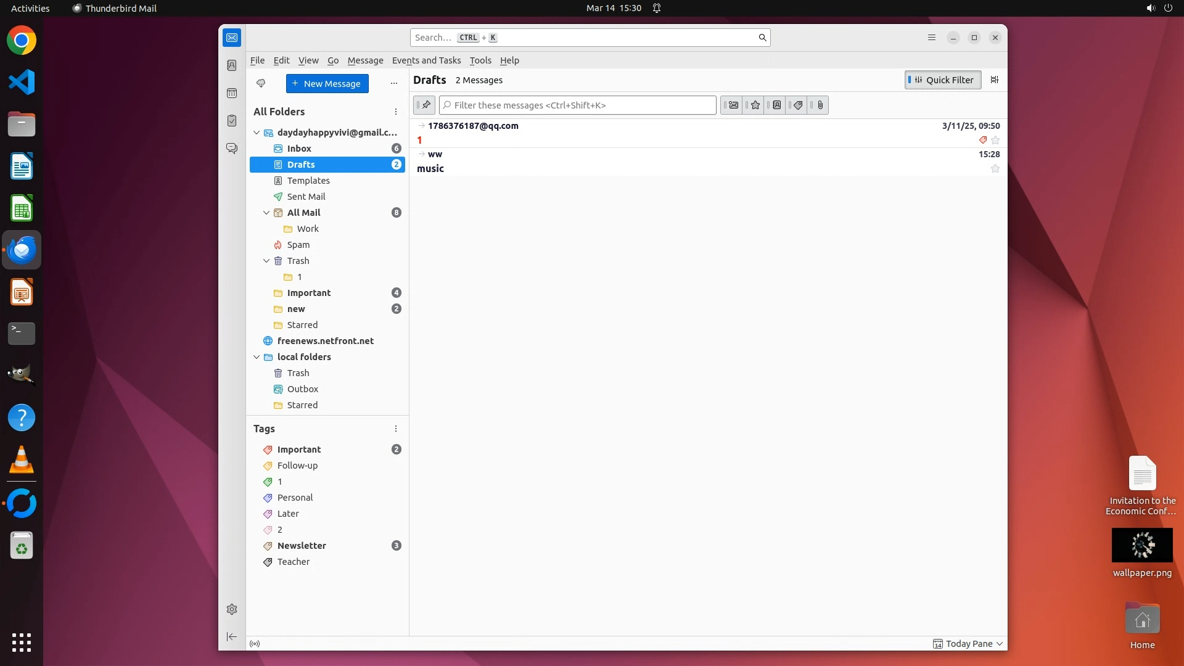Screen dimensions: 1184x666
Task: Open the Chat space icon
Action: point(232,149)
